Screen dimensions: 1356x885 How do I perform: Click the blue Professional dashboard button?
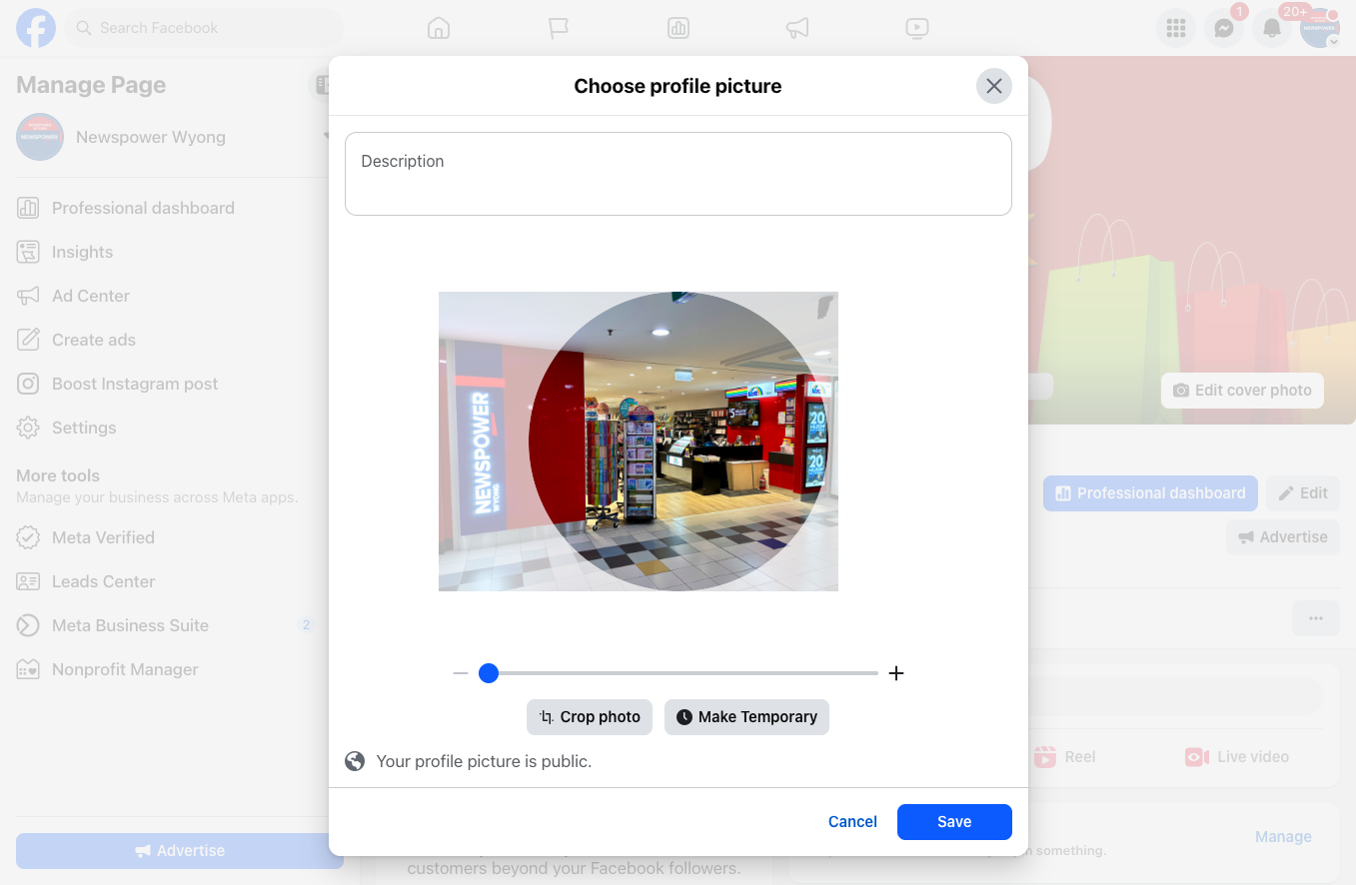(x=1150, y=493)
